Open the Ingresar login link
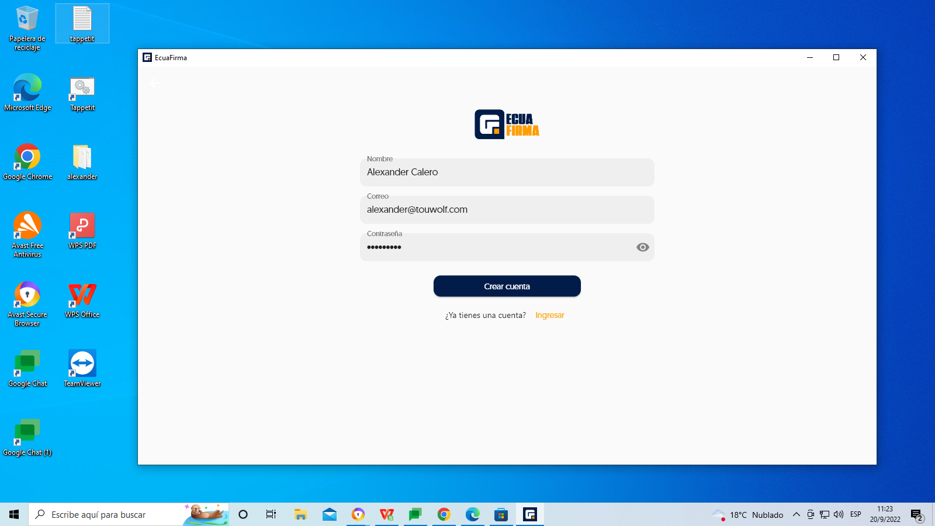This screenshot has height=526, width=935. coord(550,315)
